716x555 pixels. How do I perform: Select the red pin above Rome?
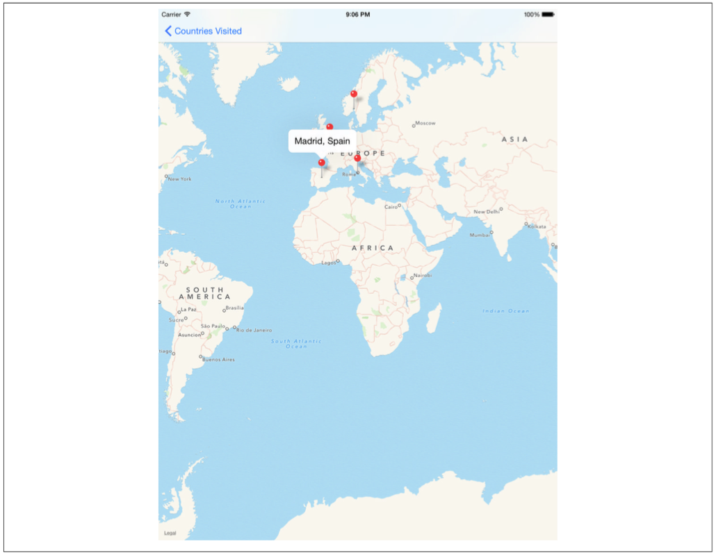(357, 159)
